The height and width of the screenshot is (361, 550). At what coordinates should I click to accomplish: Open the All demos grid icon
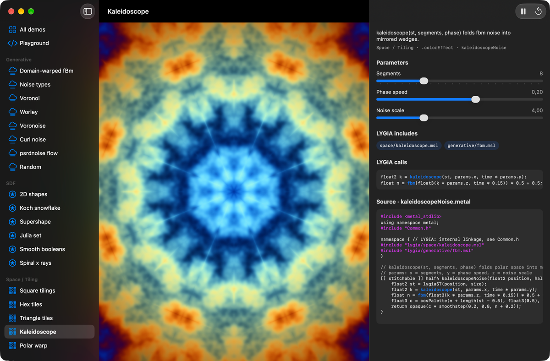[x=12, y=29]
